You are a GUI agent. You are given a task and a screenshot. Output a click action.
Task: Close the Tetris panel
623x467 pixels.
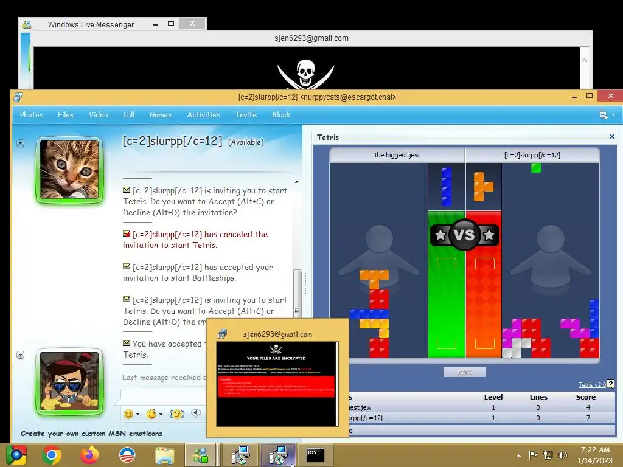click(x=611, y=137)
